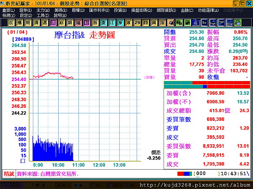Screen dimensions: 253x189
Task: Click the 摩台指& chart title
Action: (70, 35)
